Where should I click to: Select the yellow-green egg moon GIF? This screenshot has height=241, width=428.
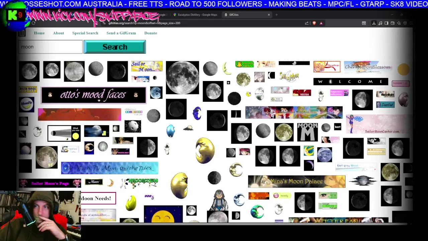(131, 203)
